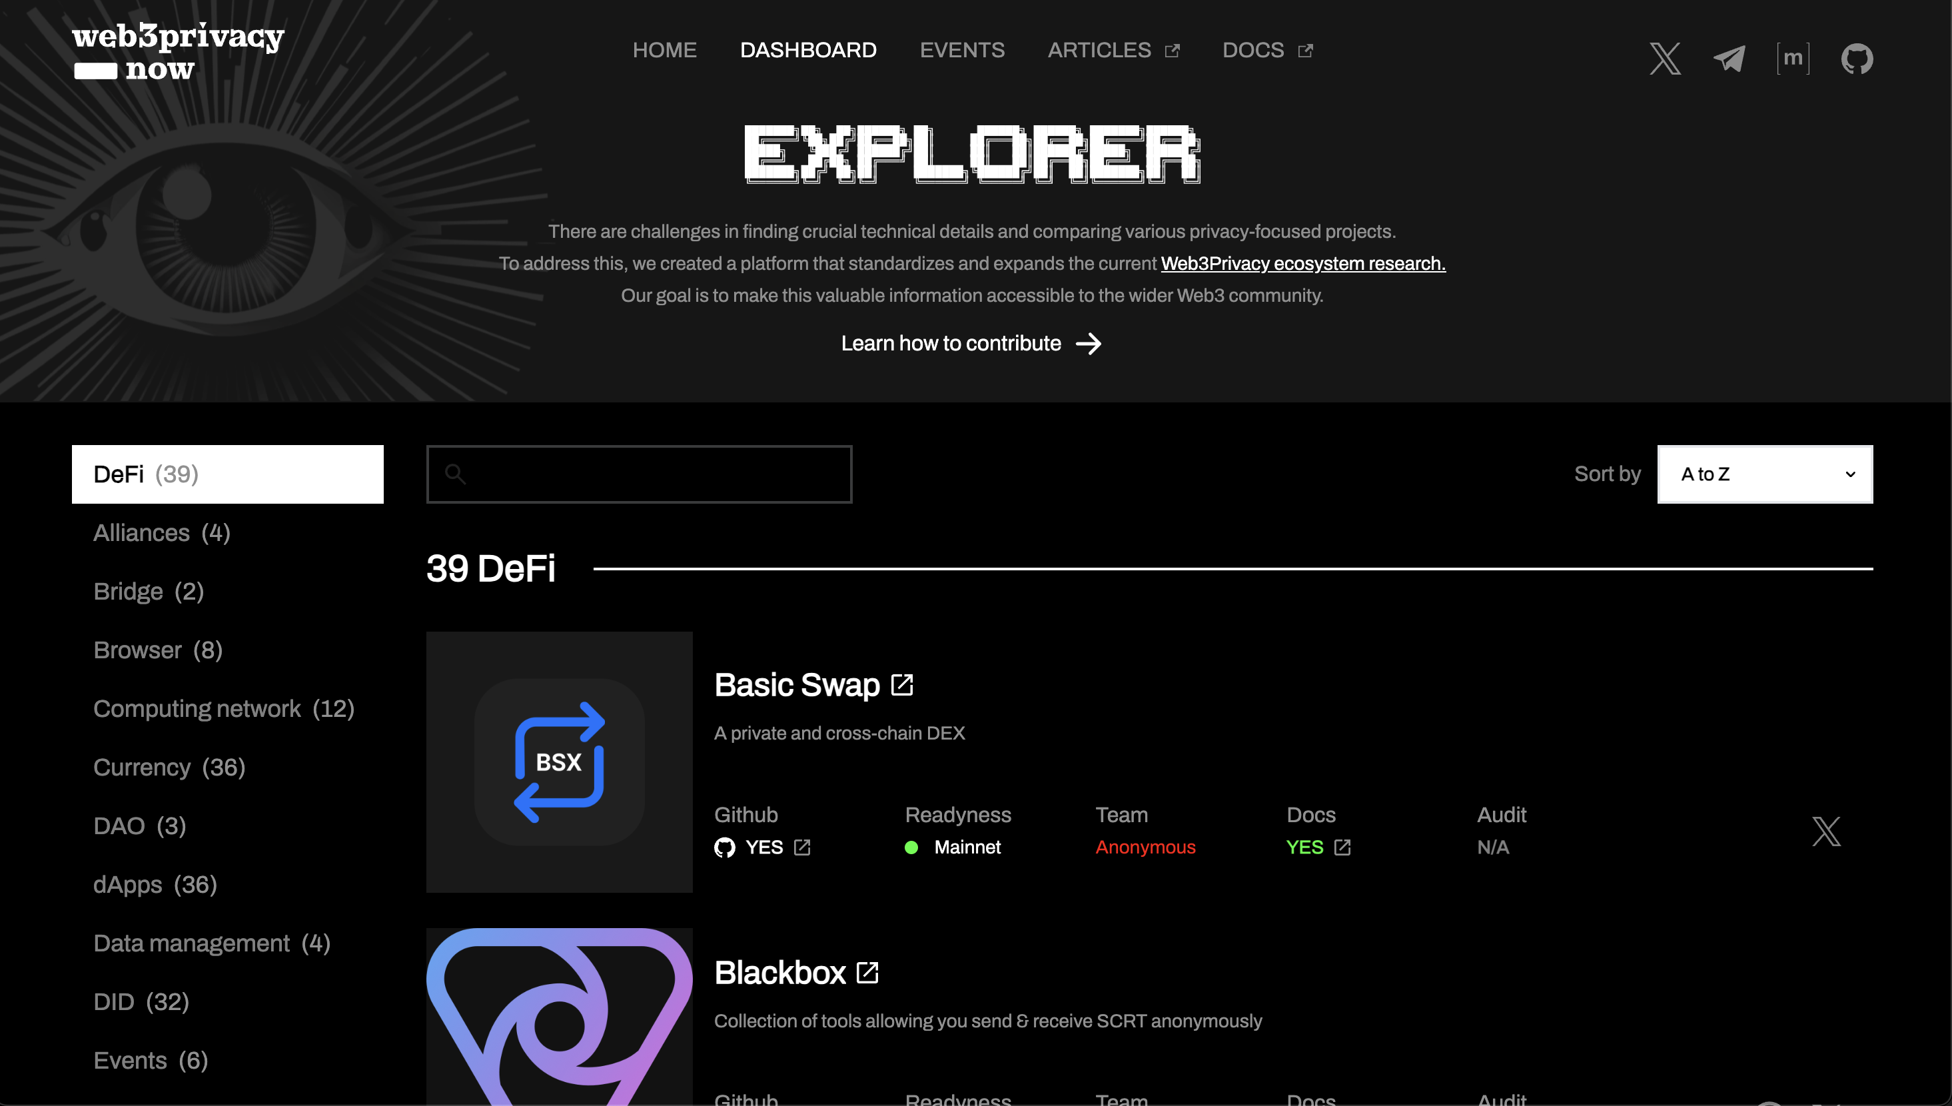The height and width of the screenshot is (1106, 1952).
Task: Open the DOCS nav item
Action: [x=1252, y=50]
